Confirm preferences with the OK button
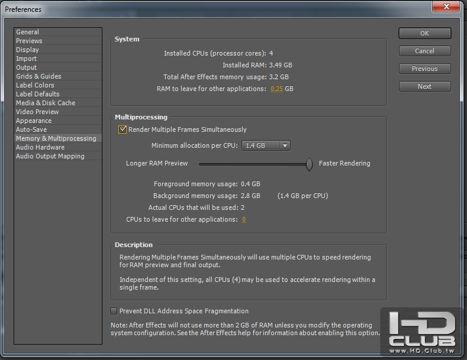 click(x=425, y=33)
